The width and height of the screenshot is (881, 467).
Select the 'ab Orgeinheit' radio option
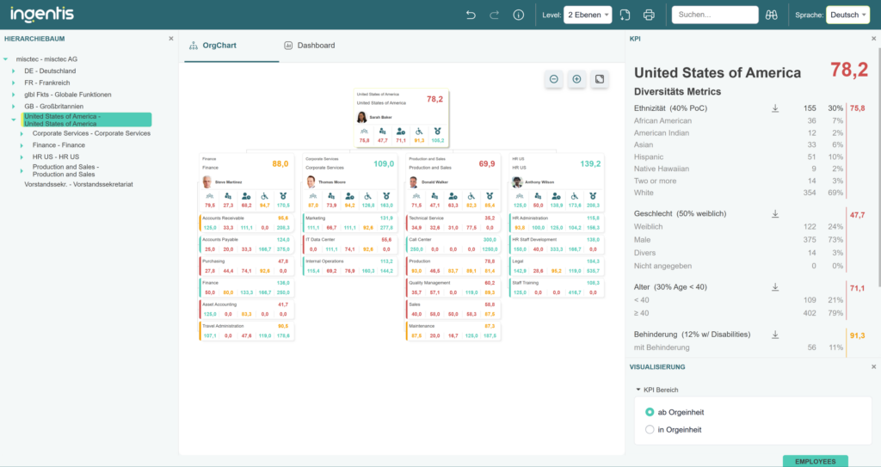(x=650, y=412)
